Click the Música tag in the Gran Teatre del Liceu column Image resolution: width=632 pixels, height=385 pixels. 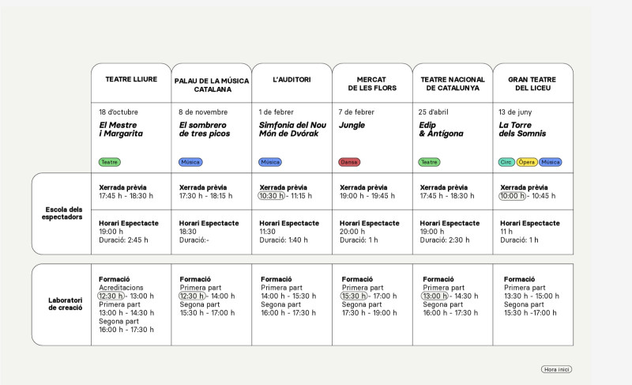551,162
